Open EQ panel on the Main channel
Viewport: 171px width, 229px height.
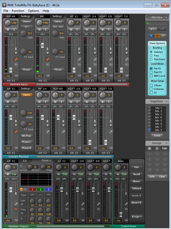(x=126, y=209)
